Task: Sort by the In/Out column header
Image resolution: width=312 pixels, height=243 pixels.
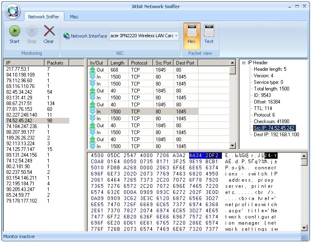Action: point(98,63)
